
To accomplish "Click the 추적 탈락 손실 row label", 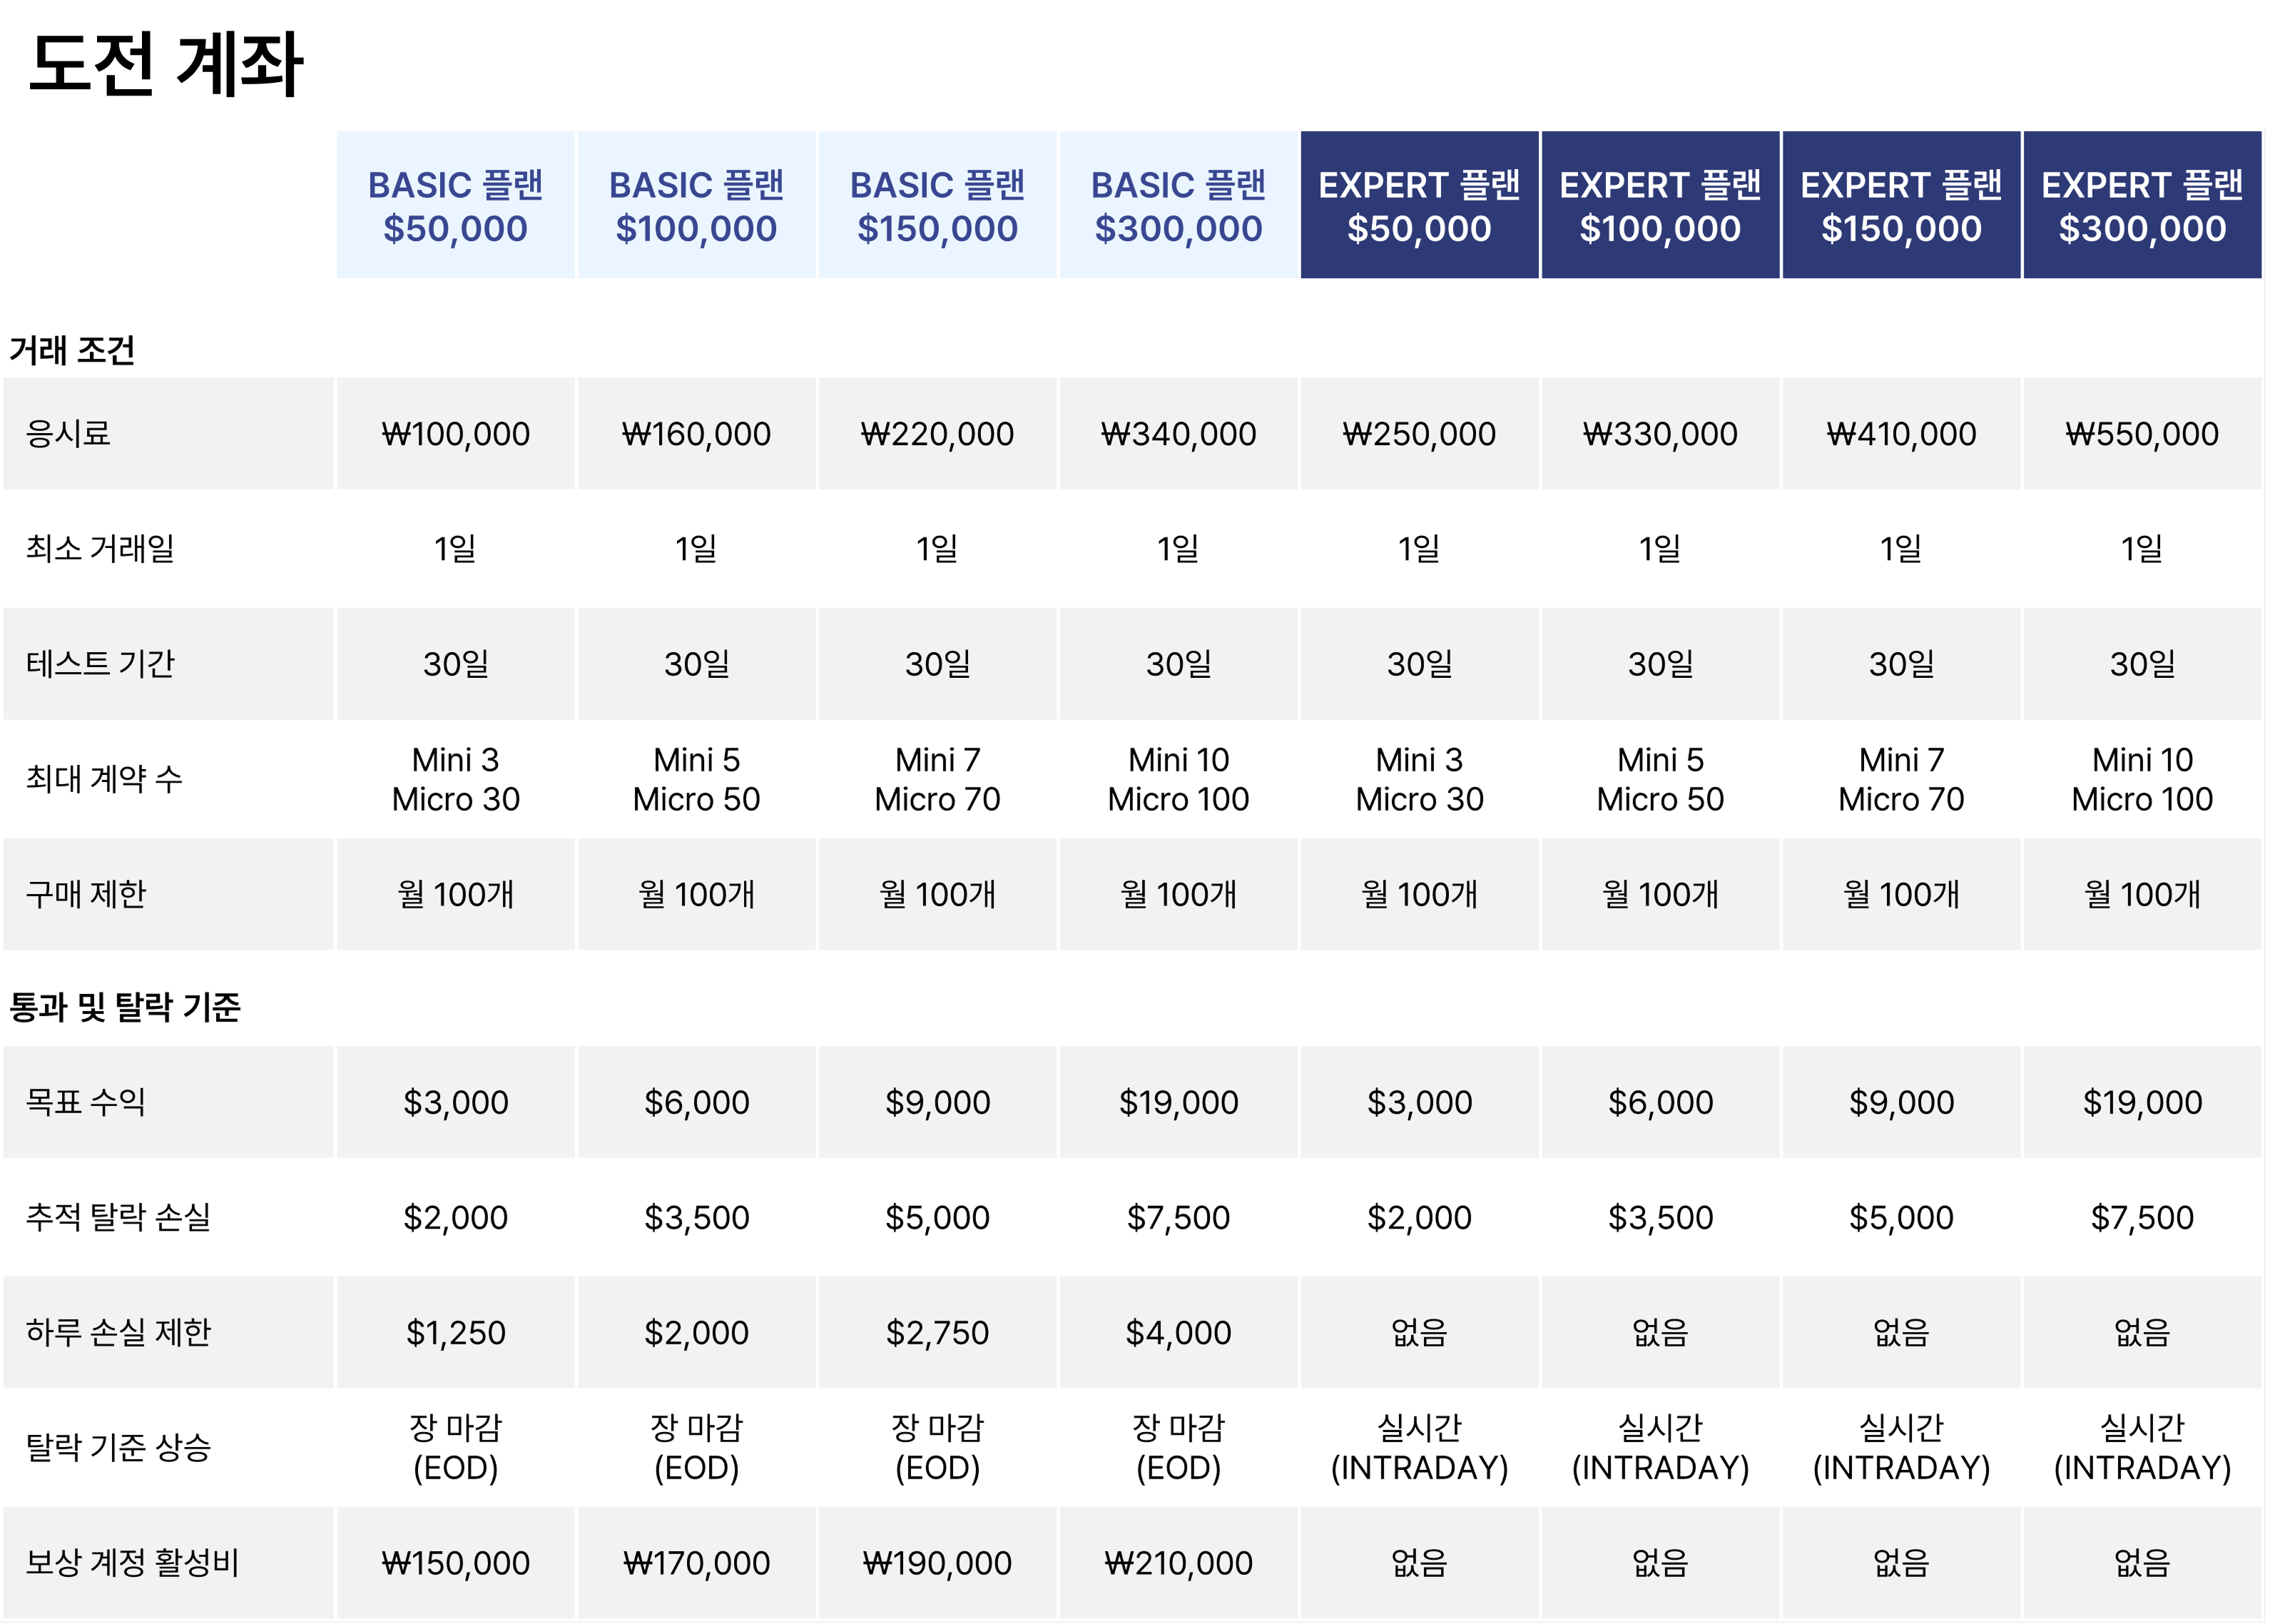I will (x=118, y=1217).
